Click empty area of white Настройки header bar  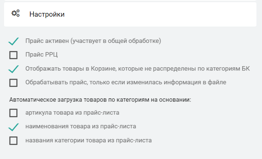coord(166,14)
